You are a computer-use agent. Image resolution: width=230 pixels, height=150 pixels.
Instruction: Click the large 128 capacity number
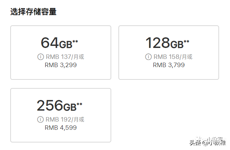(x=158, y=43)
